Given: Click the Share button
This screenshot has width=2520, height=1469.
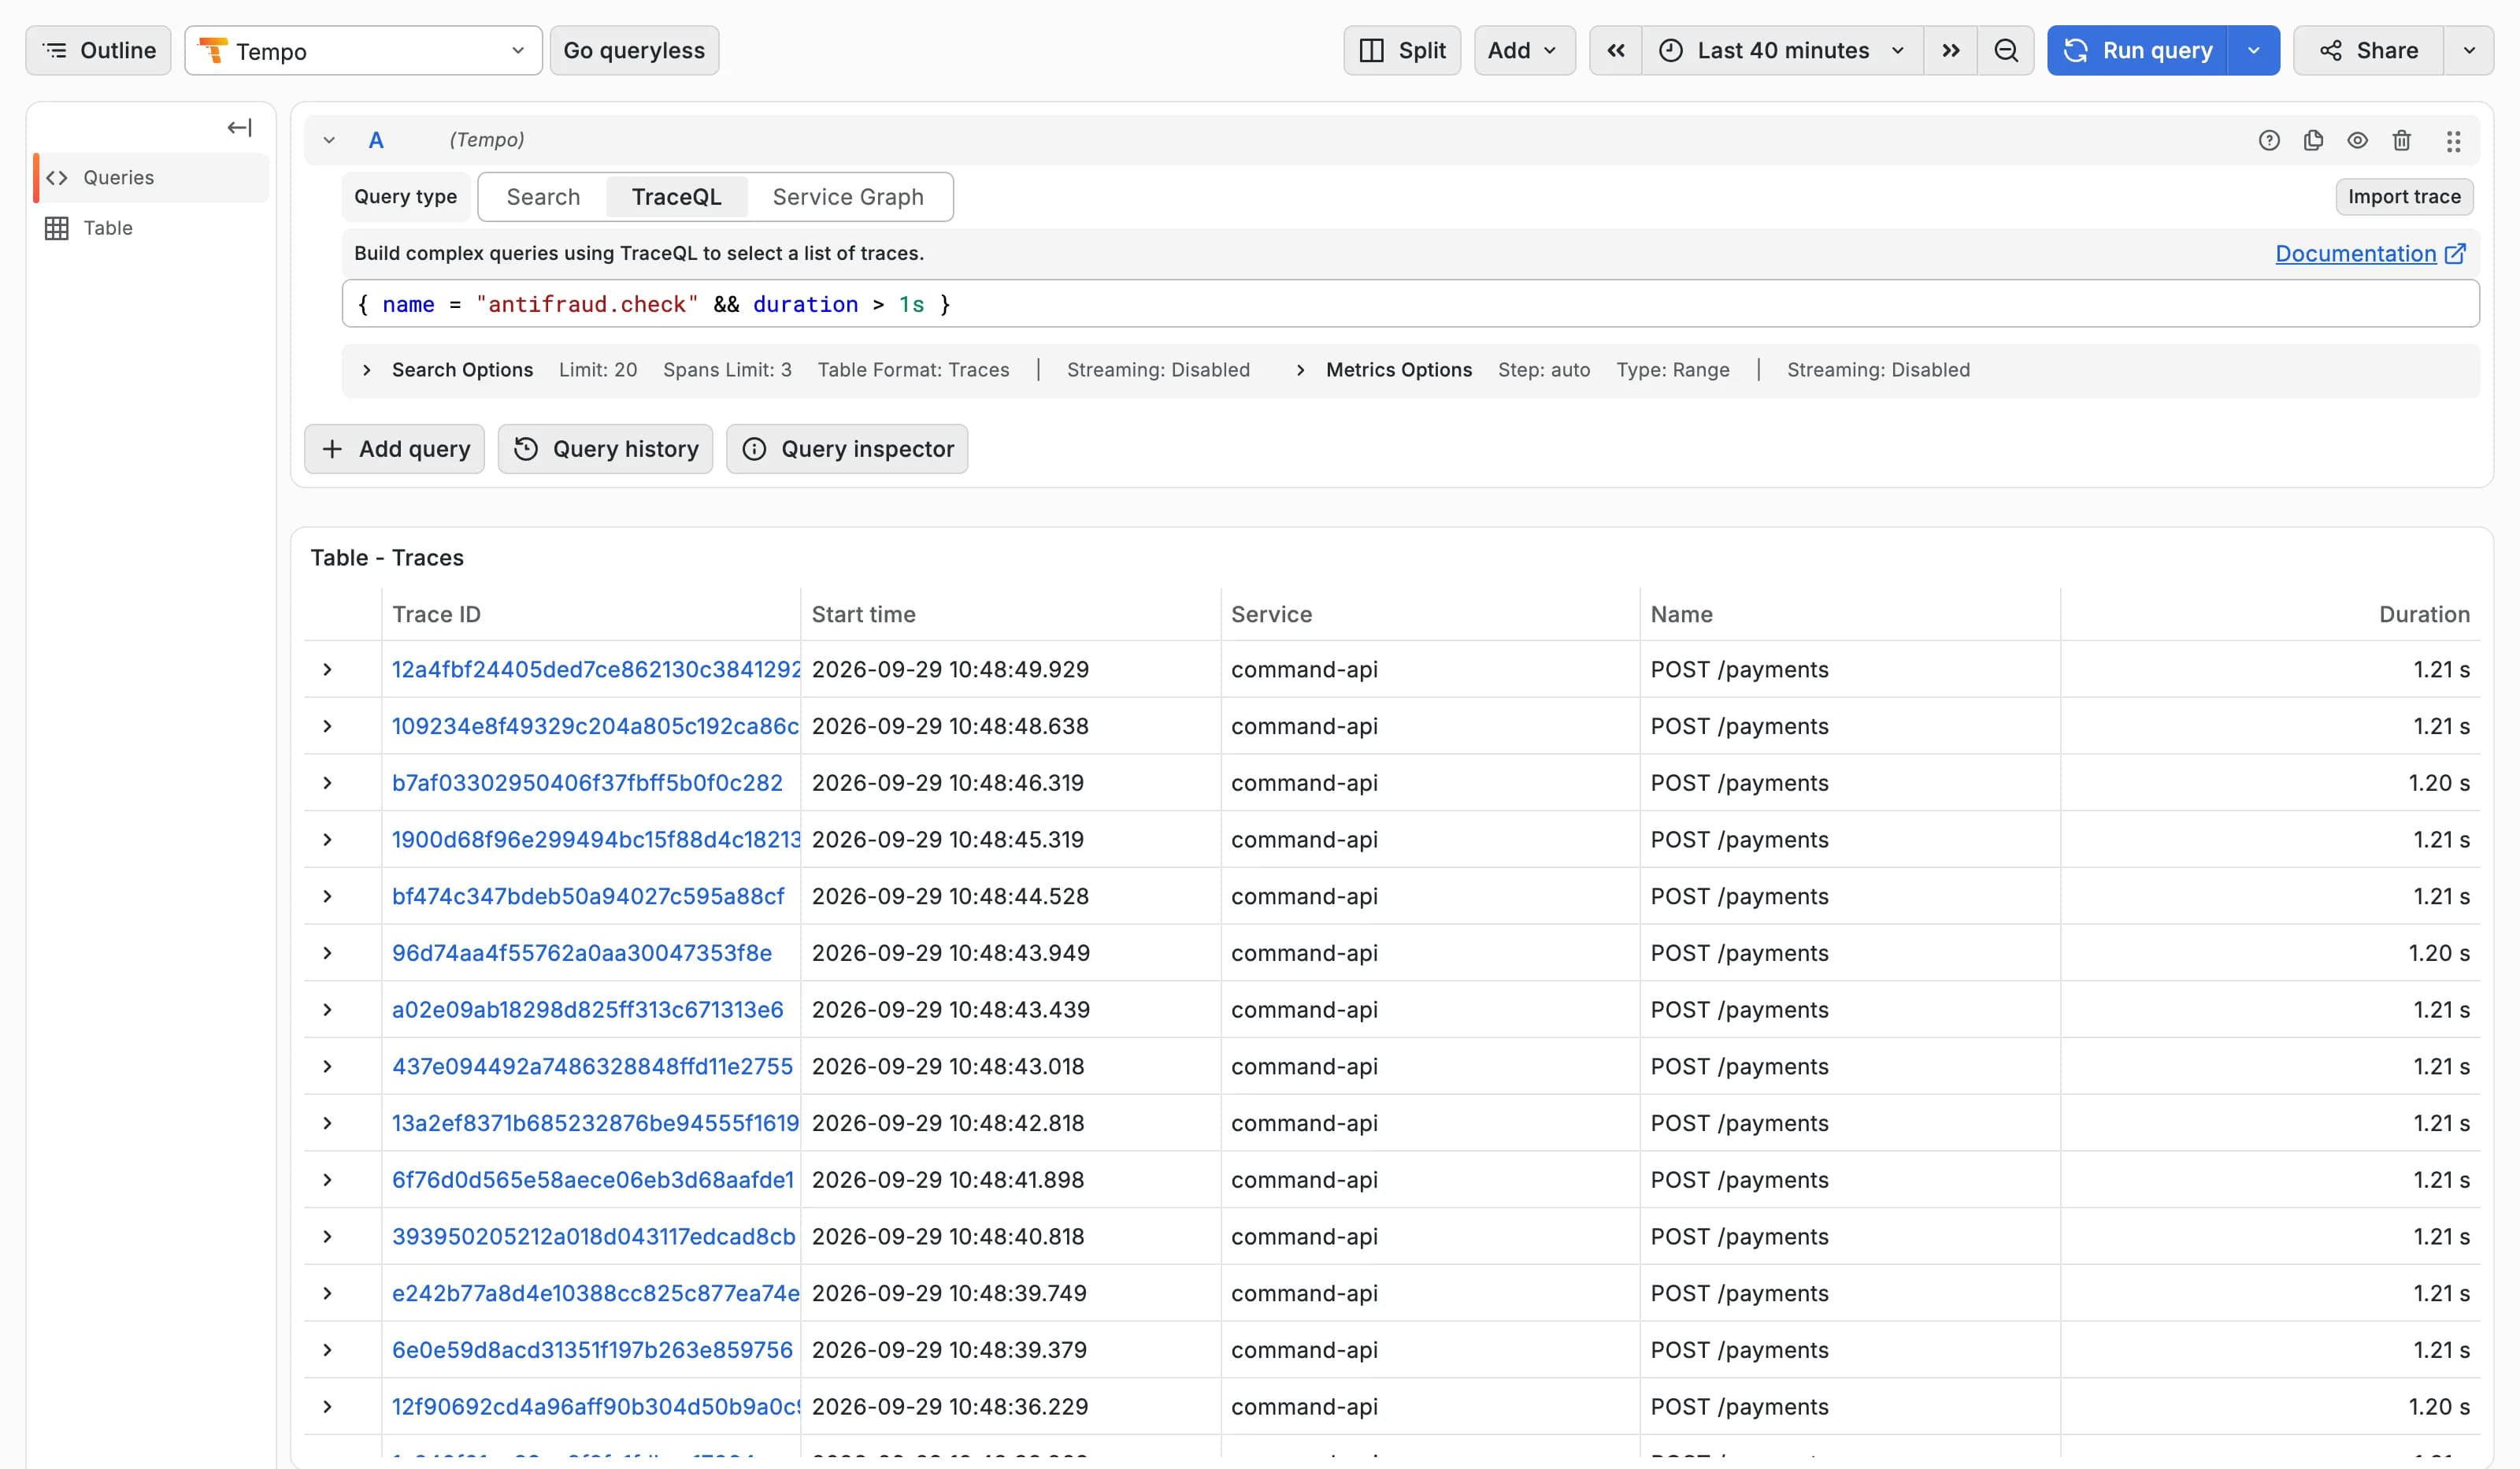Looking at the screenshot, I should [x=2368, y=50].
